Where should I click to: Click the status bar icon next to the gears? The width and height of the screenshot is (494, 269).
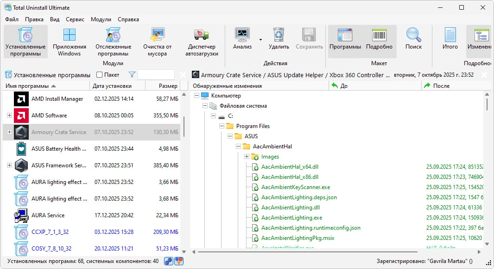point(179,261)
